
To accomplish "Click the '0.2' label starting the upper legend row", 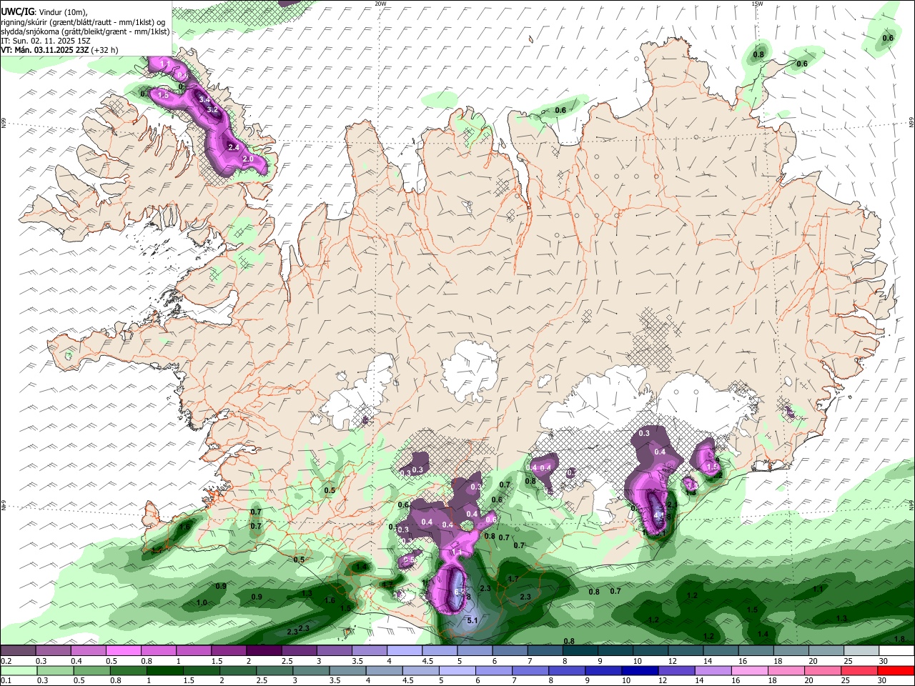I will pyautogui.click(x=6, y=661).
